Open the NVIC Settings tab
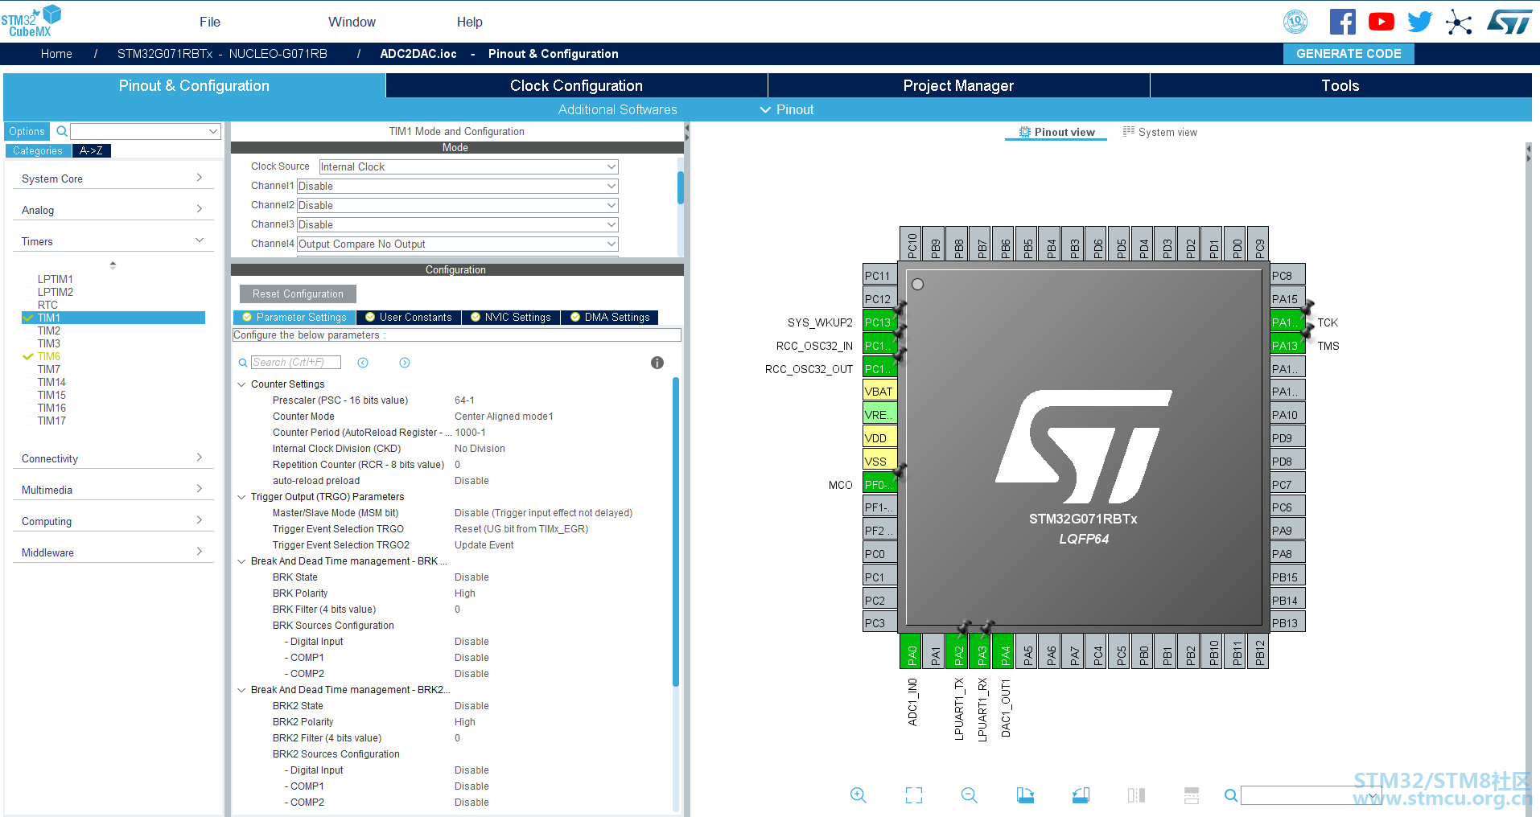 [511, 318]
